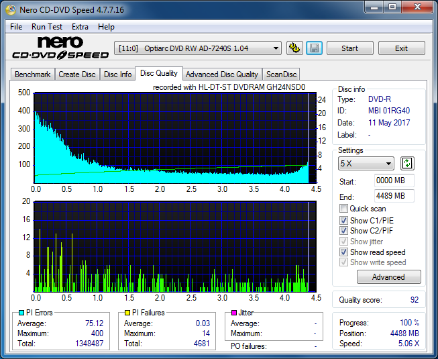Switch to Advanced Disc Quality tab
This screenshot has height=359, width=438.
click(222, 74)
